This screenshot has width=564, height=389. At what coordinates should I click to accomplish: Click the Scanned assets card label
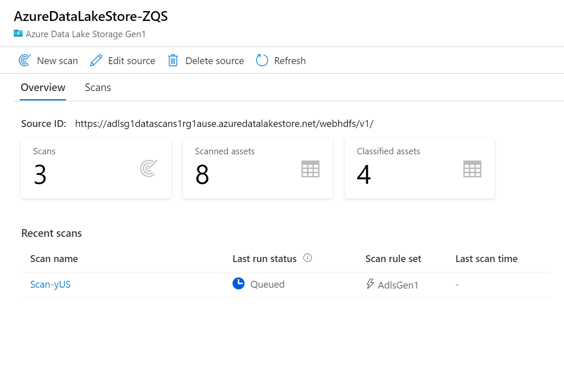tap(225, 151)
